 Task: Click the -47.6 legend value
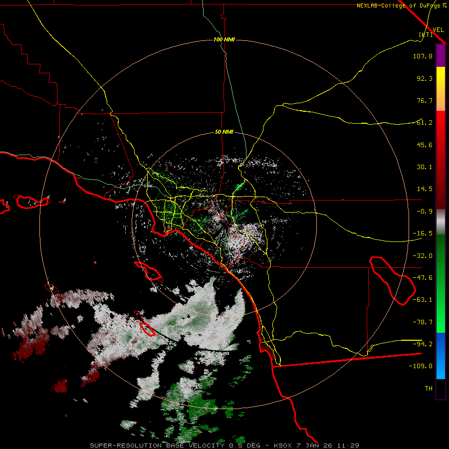tap(423, 278)
